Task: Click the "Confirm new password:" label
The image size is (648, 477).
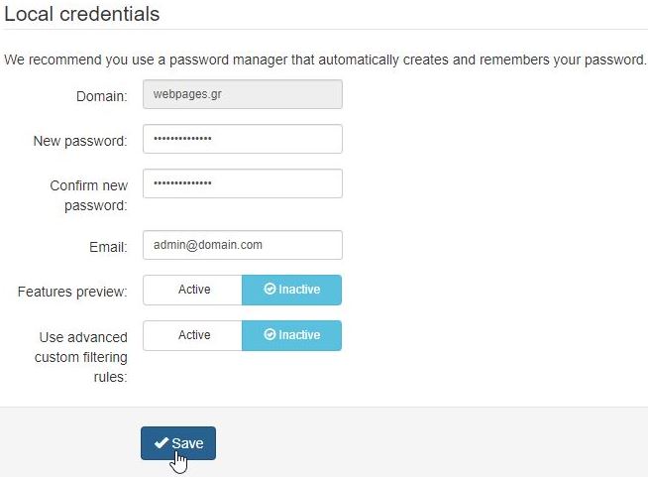Action: 89,195
